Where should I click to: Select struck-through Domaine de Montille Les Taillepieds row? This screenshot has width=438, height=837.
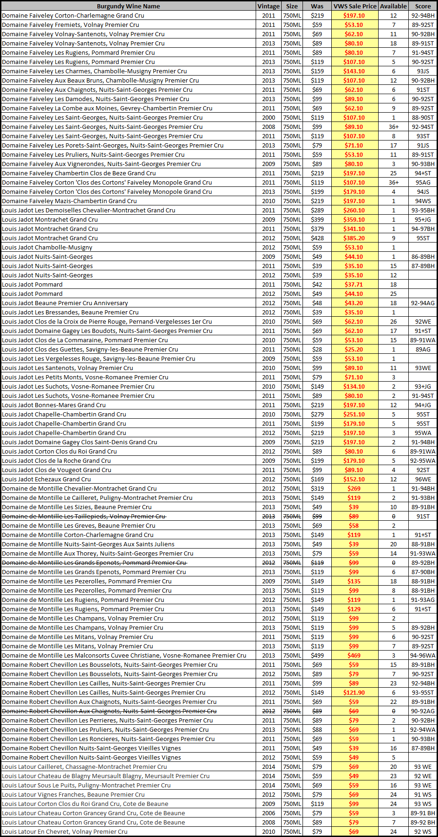tap(84, 517)
